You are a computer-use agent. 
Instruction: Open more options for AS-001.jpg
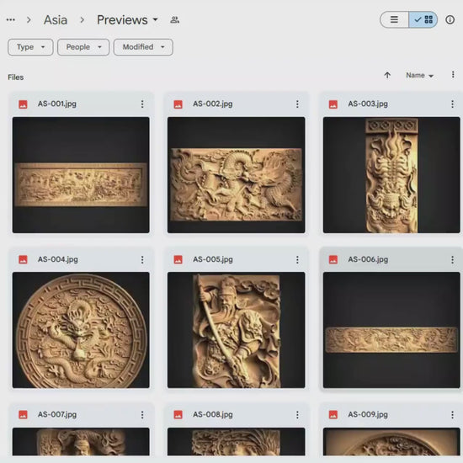pyautogui.click(x=142, y=104)
